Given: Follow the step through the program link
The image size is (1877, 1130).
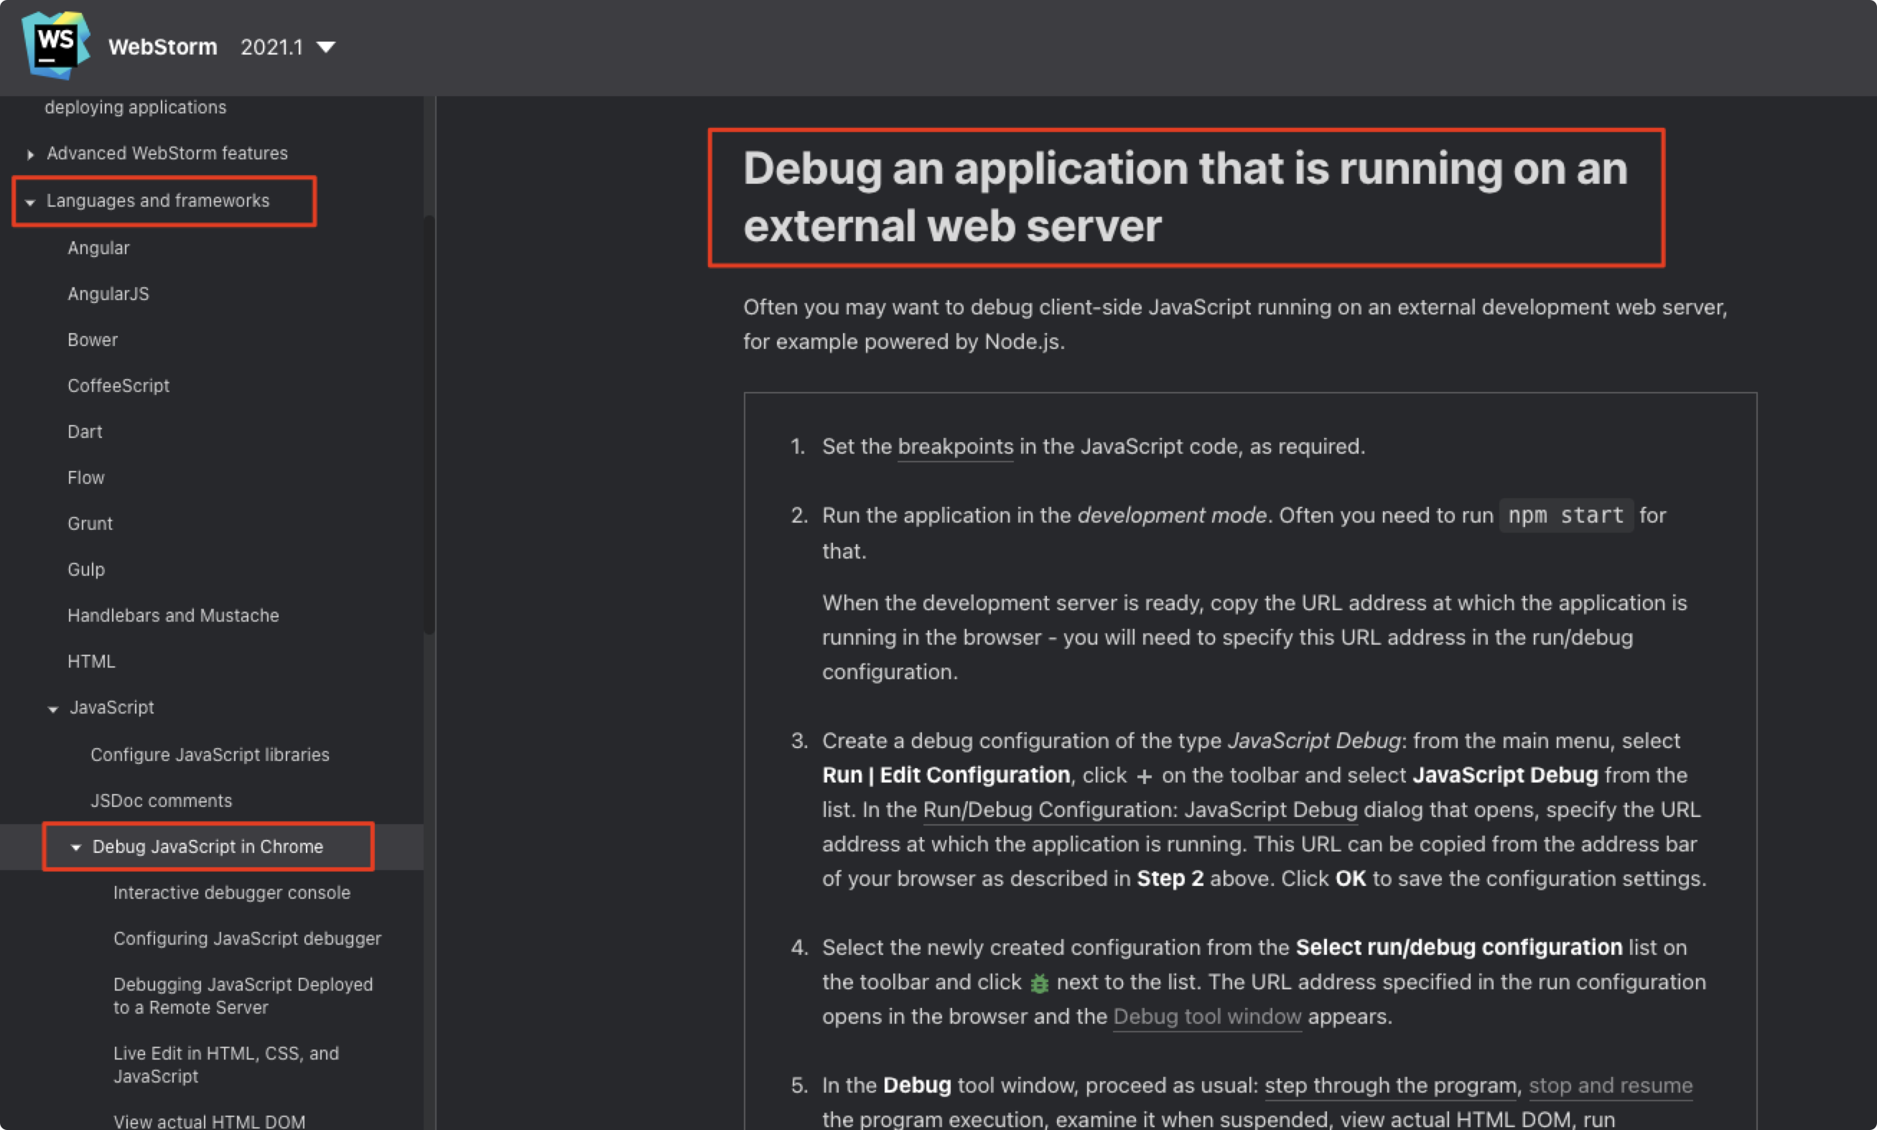Looking at the screenshot, I should [1389, 1085].
